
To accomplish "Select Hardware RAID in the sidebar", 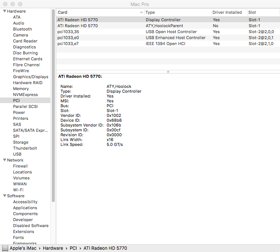I will 28,83.
